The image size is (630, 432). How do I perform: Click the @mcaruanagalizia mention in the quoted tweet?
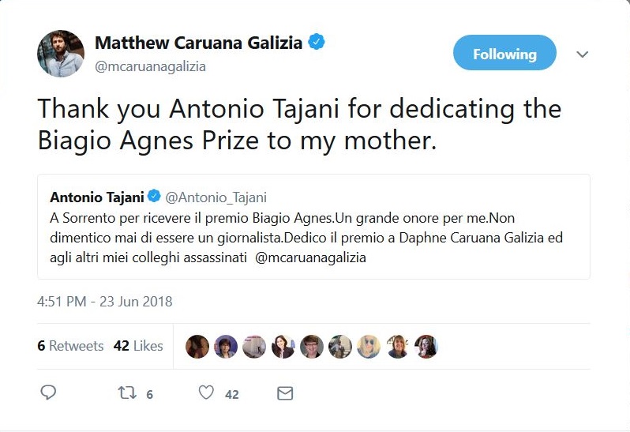pos(311,257)
